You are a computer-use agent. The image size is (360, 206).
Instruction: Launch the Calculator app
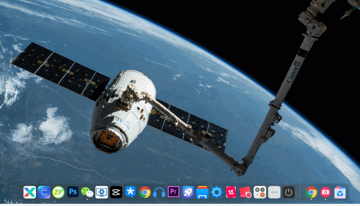pyautogui.click(x=260, y=192)
